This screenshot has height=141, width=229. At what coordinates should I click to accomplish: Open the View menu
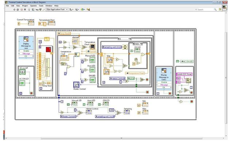click(x=18, y=6)
